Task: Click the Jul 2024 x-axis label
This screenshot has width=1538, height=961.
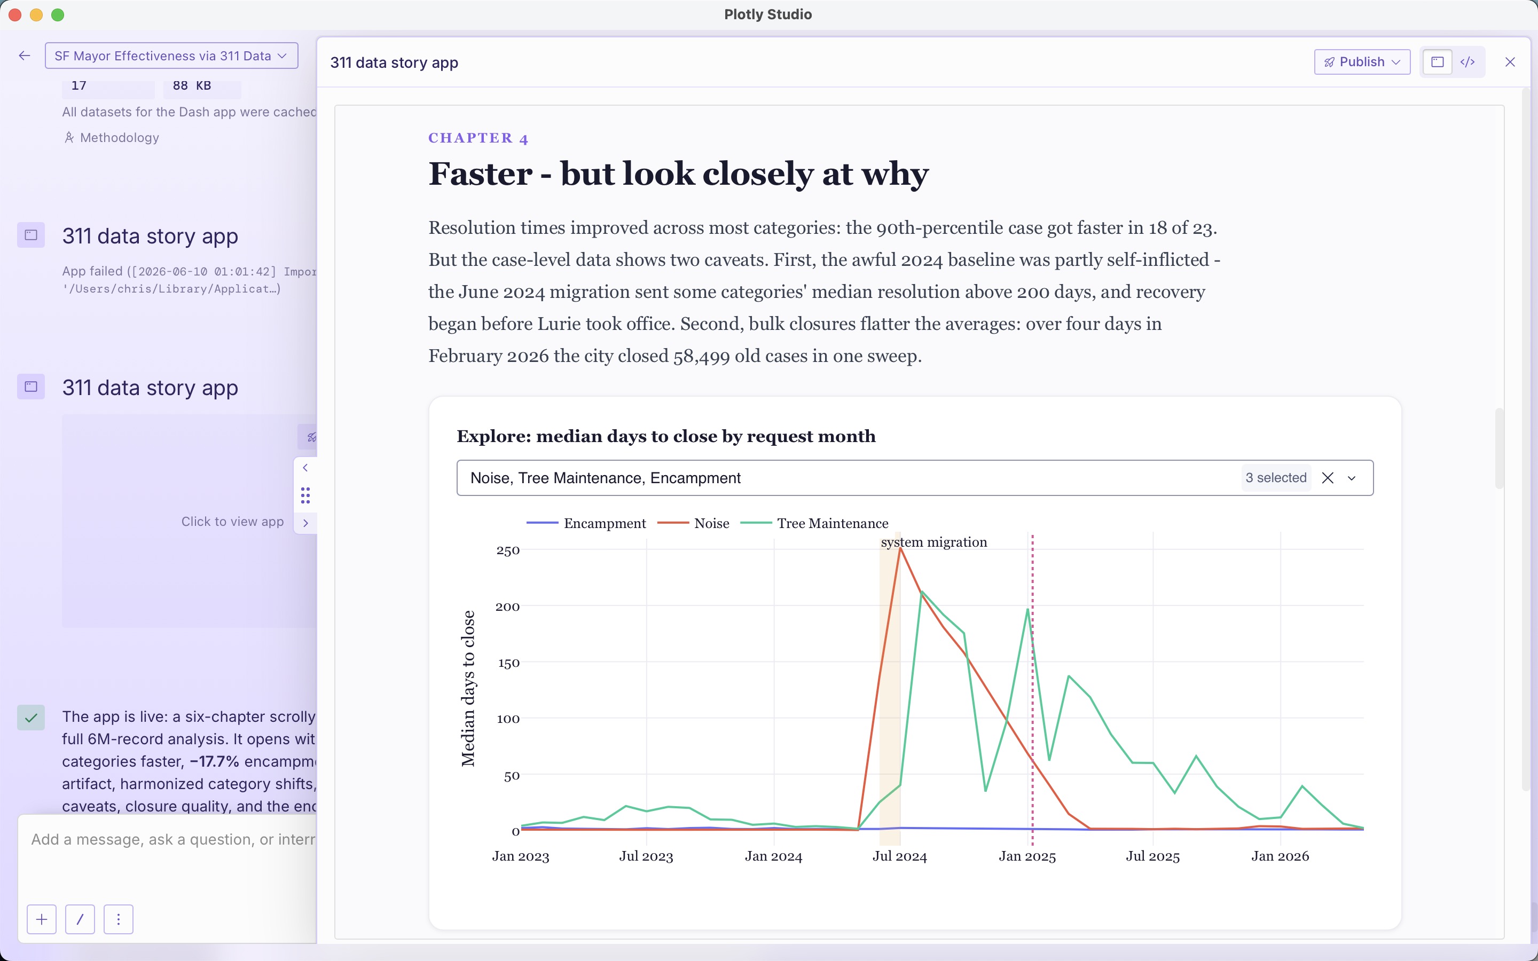Action: pyautogui.click(x=899, y=856)
